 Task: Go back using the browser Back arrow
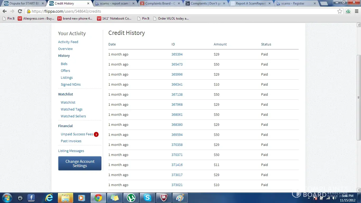(x=4, y=11)
